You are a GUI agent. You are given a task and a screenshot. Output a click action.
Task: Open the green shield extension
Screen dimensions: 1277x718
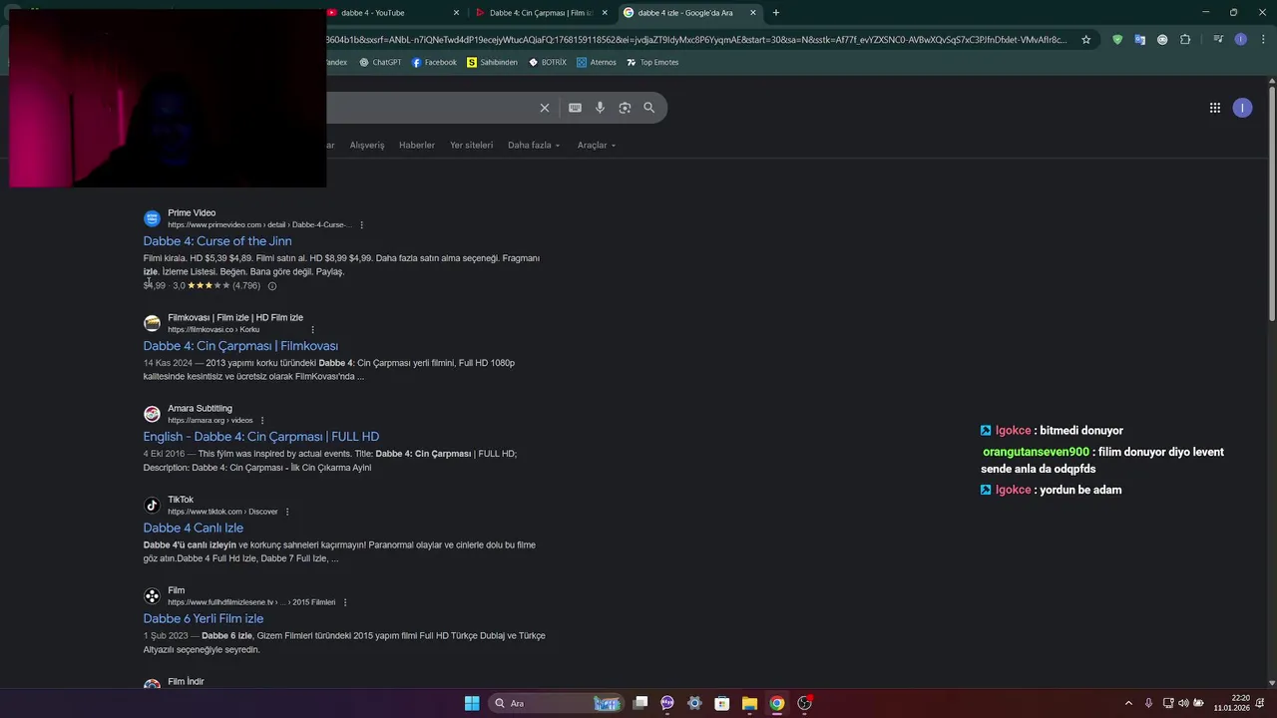(1117, 40)
